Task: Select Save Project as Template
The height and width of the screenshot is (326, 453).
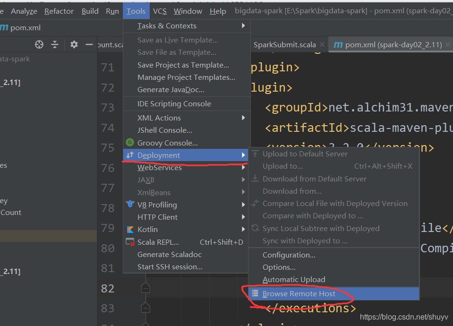Action: 186,65
